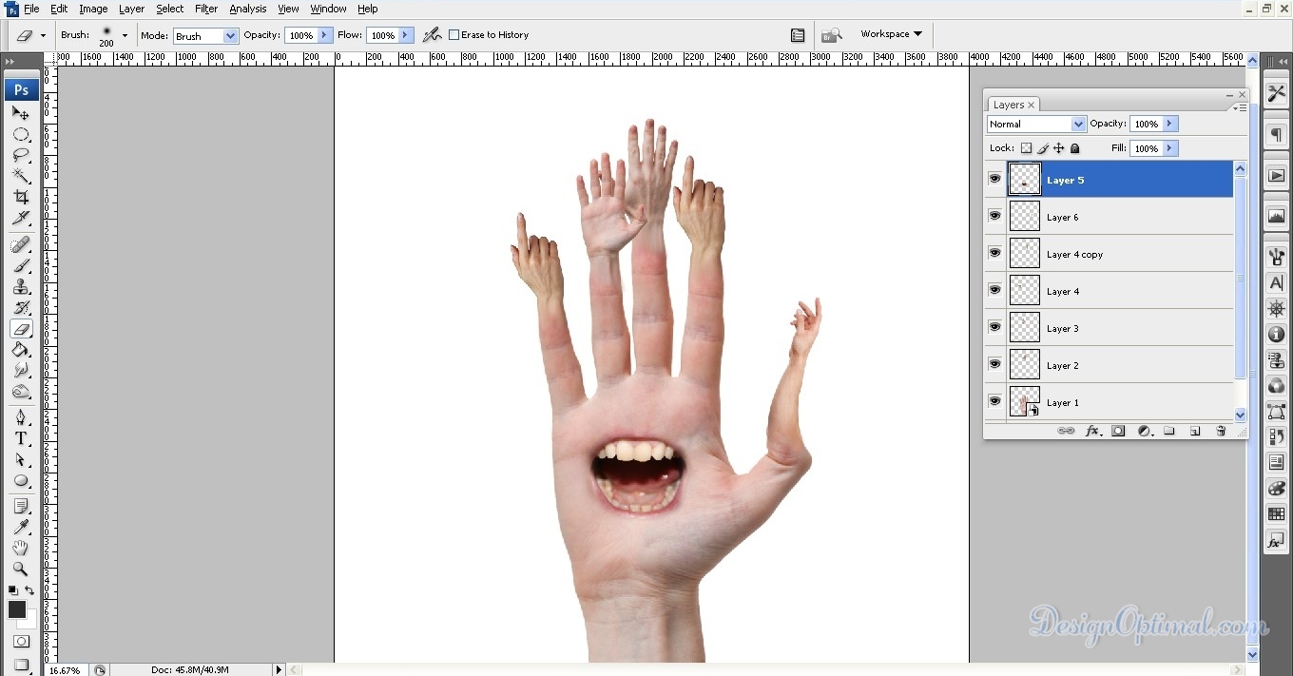The width and height of the screenshot is (1293, 676).
Task: Select the Magic Wand tool
Action: point(21,176)
